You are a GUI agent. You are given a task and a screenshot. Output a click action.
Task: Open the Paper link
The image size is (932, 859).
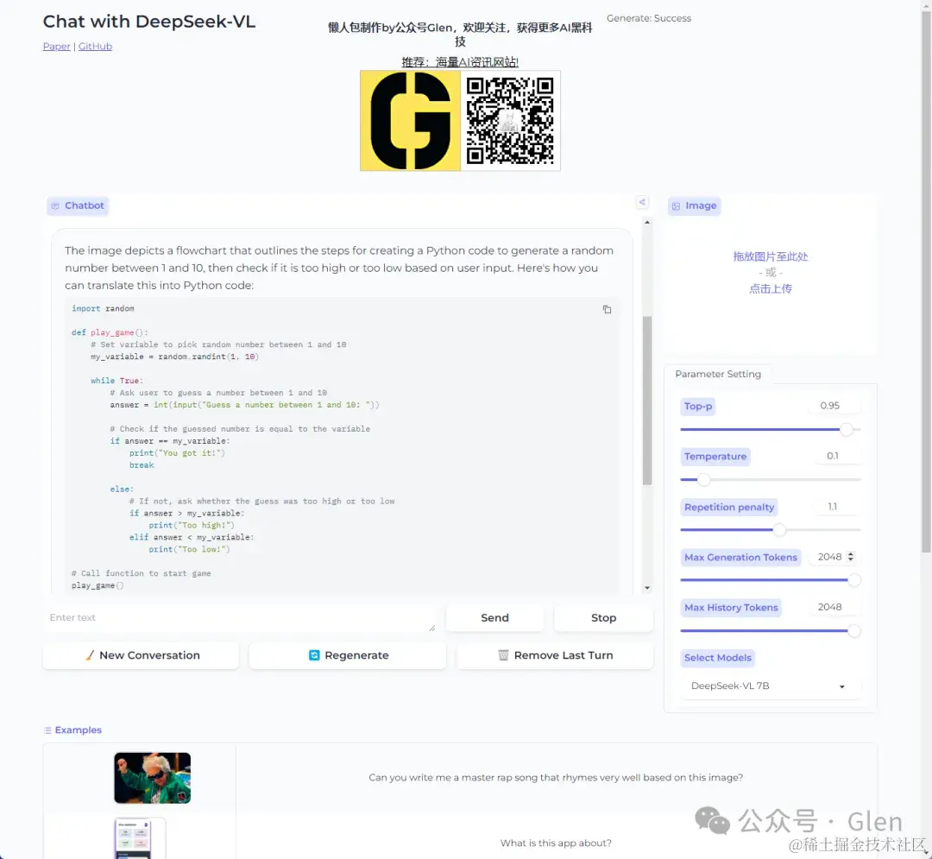56,47
